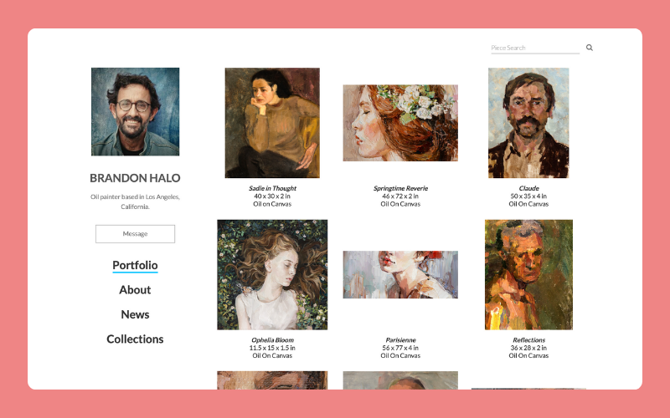
Task: Click the 'Ophelia Bloom' title
Action: point(272,340)
